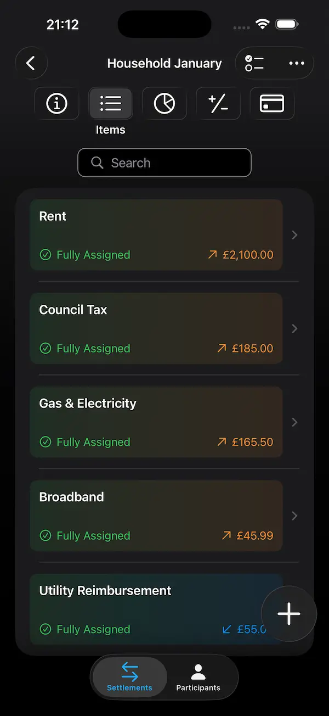Expand the Gas & Electricity row
The height and width of the screenshot is (716, 329).
tap(294, 422)
